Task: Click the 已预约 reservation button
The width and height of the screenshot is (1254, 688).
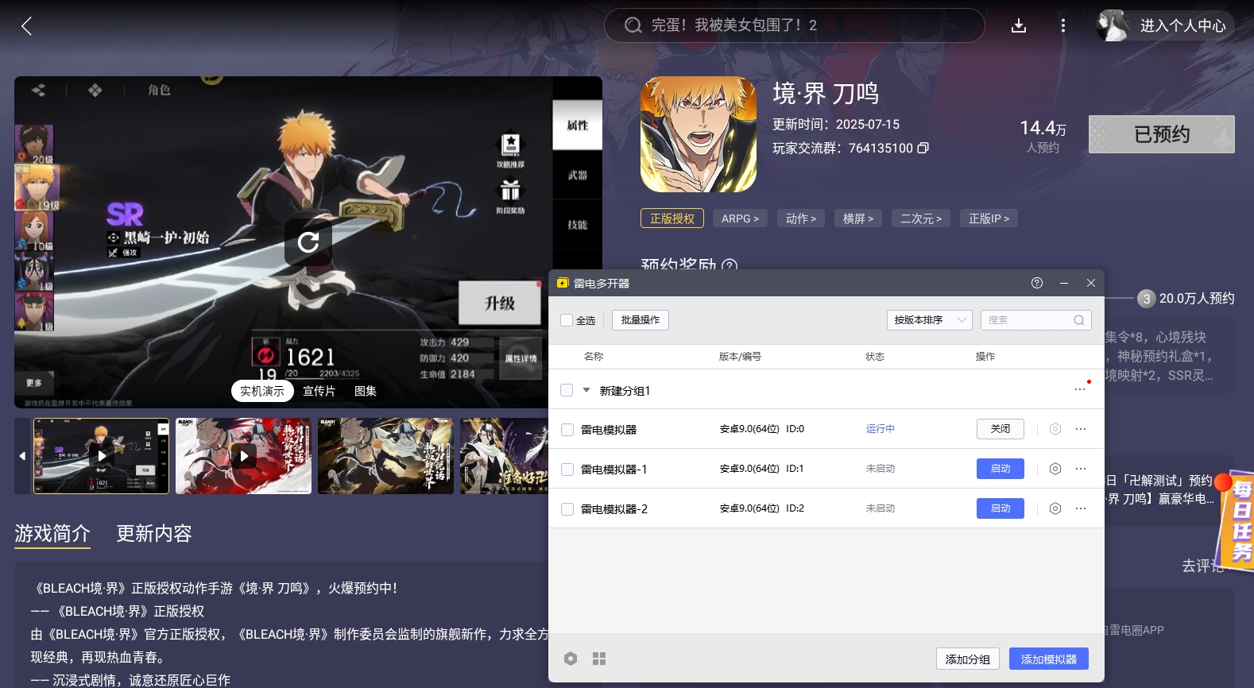Action: pos(1162,134)
